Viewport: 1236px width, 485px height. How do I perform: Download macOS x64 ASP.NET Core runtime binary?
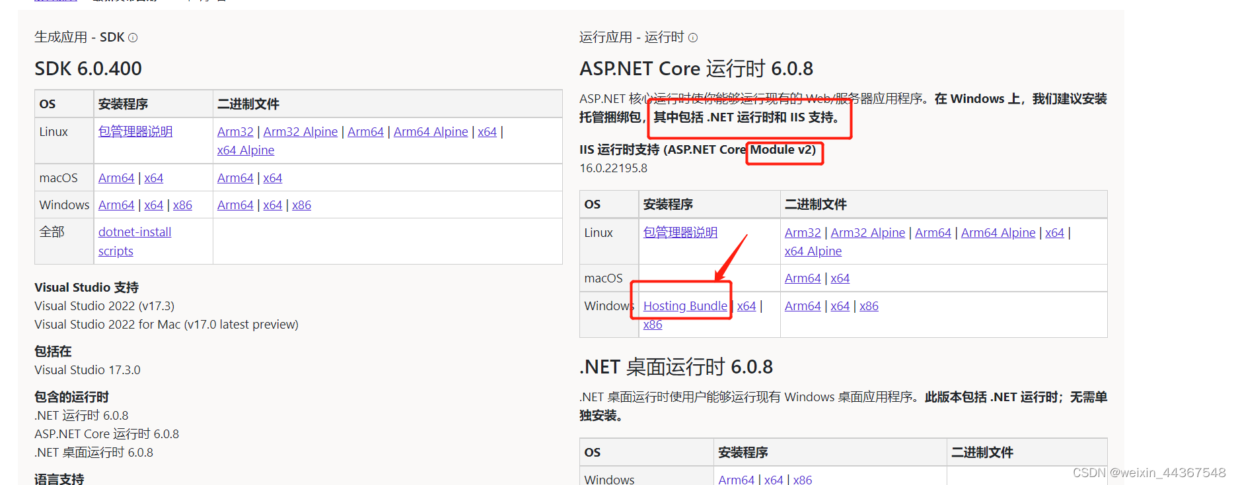(x=840, y=278)
